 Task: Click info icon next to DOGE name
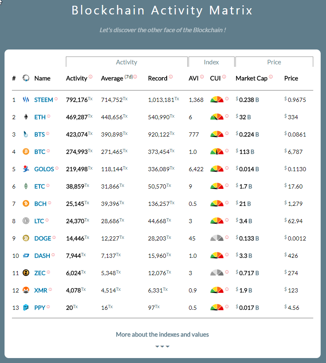(54, 237)
